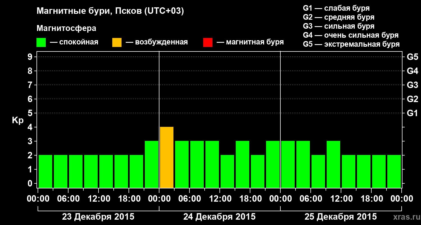Click the last green bar on 25 December
Screen dimensions: 421x225
pos(394,171)
